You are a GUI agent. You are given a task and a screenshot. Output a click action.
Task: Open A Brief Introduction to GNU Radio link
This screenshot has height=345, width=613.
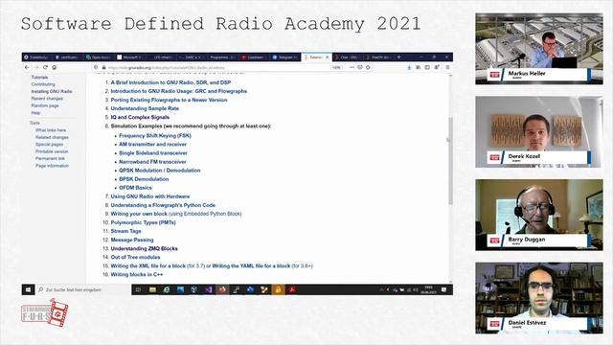[x=170, y=82]
